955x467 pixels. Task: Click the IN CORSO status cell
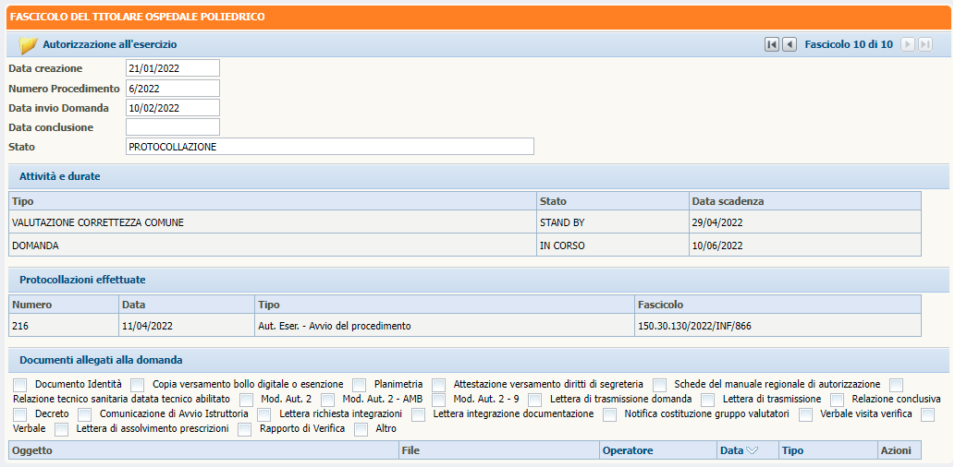(x=613, y=245)
